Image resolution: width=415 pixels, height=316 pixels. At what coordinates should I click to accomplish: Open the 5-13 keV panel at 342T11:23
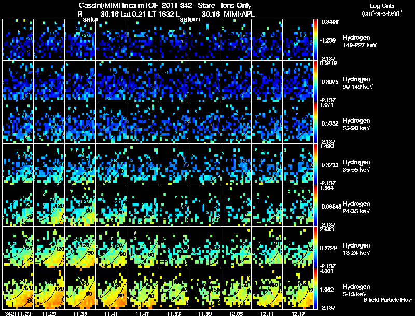click(18, 288)
